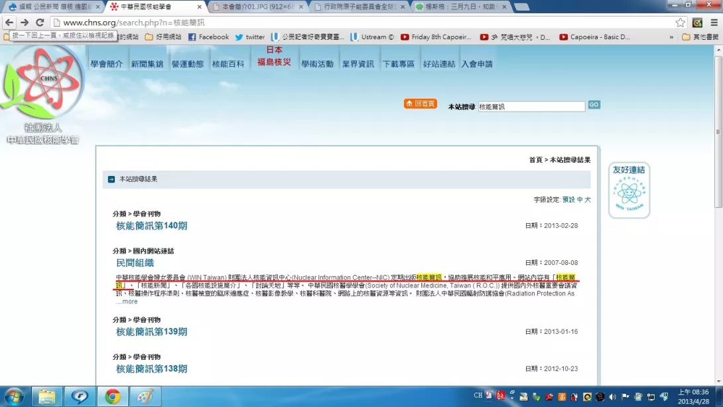Screen dimensions: 723x407
Task: Open the 核能簡訊第140期 result link
Action: coord(151,226)
